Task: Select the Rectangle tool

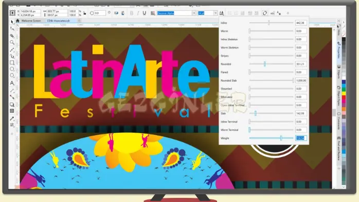Action: [x=12, y=62]
